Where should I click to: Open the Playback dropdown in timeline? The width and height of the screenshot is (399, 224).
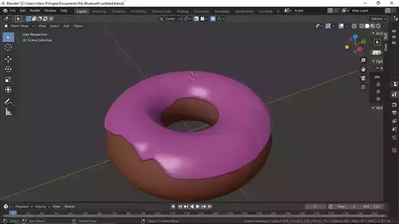[x=24, y=206]
